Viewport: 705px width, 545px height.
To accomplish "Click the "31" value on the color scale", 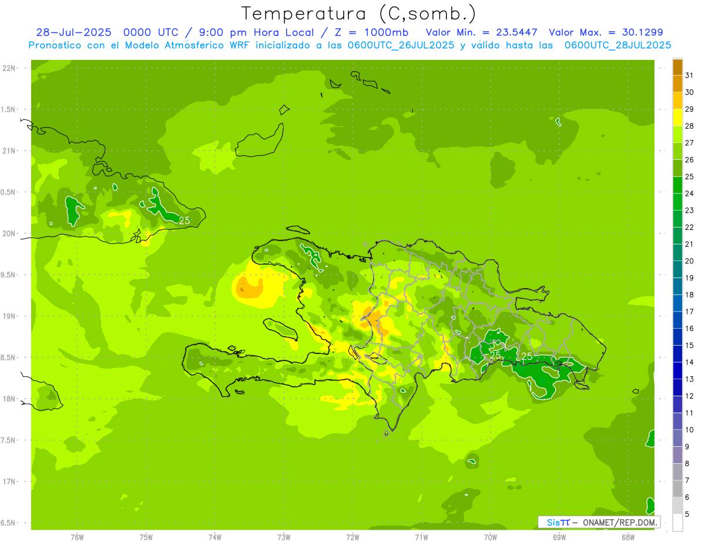I will click(690, 75).
